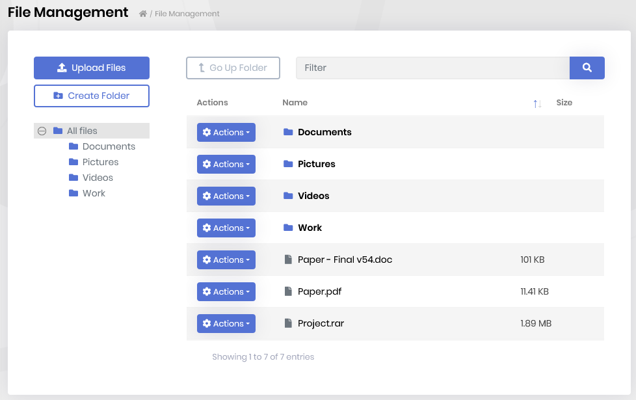Open the Videos folder in table
Image resolution: width=636 pixels, height=400 pixels.
313,196
